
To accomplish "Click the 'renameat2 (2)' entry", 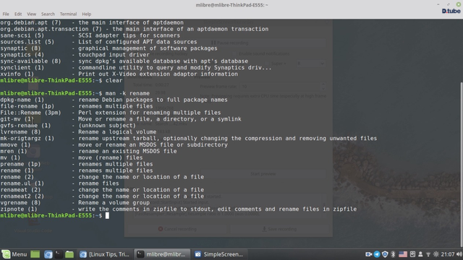I will pos(102,196).
